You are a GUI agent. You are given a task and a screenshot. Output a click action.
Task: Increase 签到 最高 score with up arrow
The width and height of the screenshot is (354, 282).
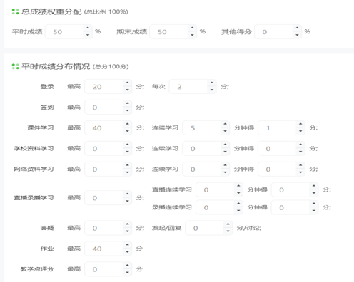click(x=127, y=104)
